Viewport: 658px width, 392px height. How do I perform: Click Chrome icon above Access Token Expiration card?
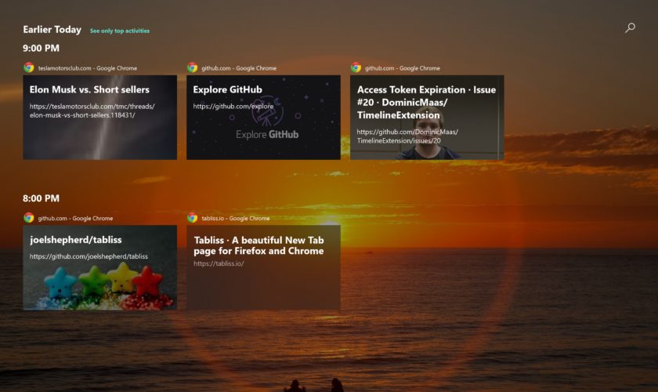point(356,67)
